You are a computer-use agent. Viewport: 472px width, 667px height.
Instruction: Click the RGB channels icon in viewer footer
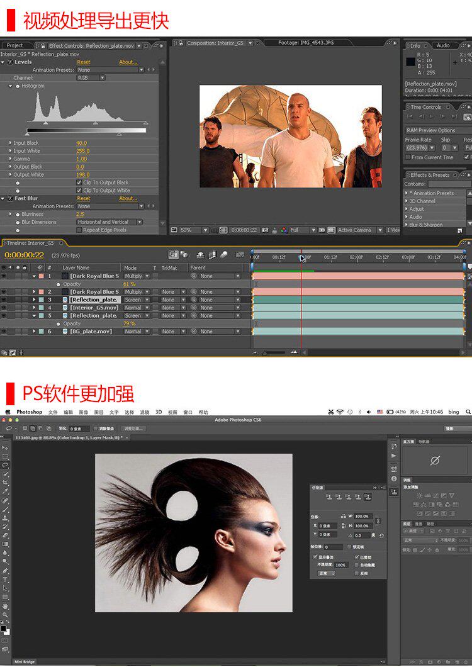(x=283, y=230)
